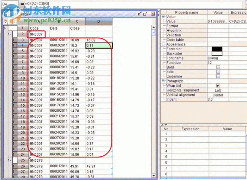Screen dimensions: 247x180
Task: Click the scroll-down arrow of the sheet scrollbar
Action: point(153,175)
